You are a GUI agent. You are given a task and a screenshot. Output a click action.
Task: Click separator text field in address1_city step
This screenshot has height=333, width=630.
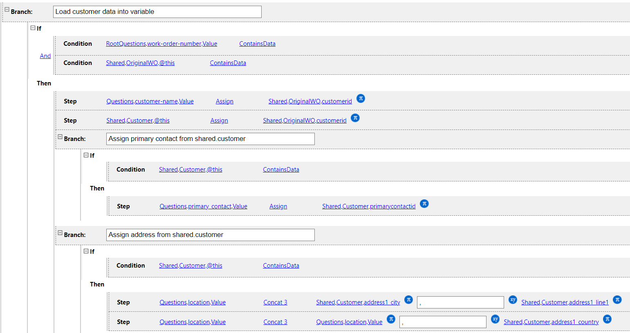[x=460, y=302]
